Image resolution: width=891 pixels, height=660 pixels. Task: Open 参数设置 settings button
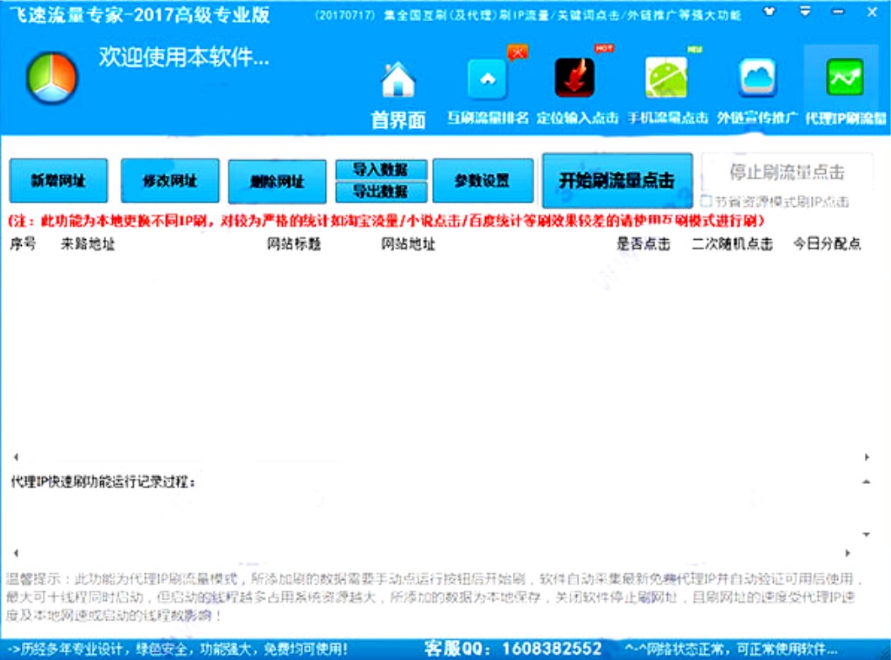[483, 181]
